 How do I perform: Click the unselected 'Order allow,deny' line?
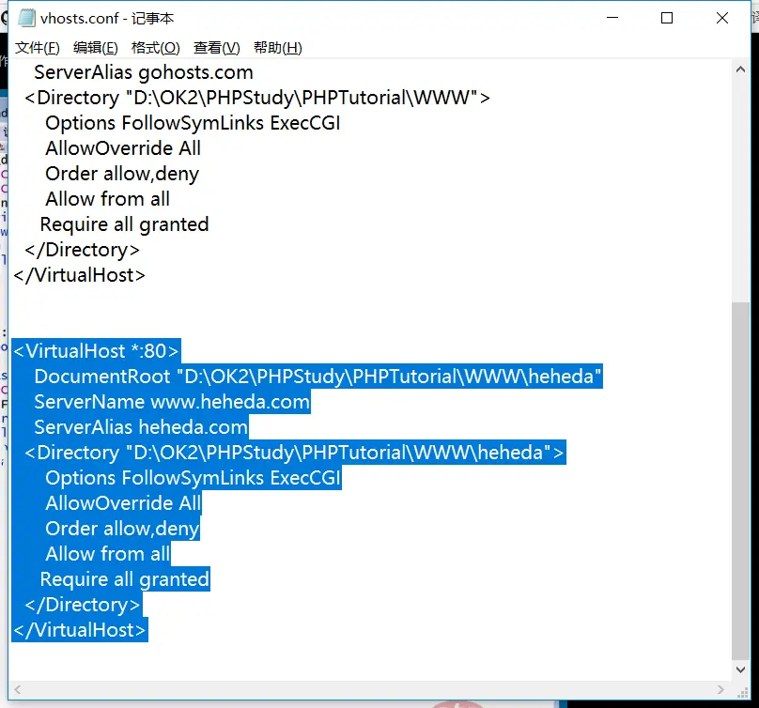[x=122, y=174]
